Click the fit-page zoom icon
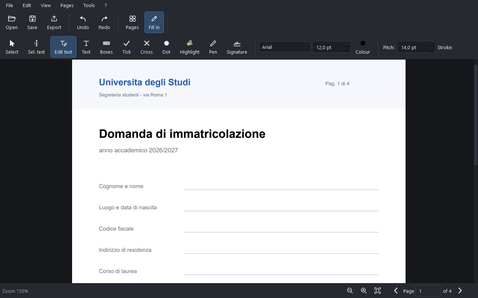478x298 pixels. coord(378,291)
